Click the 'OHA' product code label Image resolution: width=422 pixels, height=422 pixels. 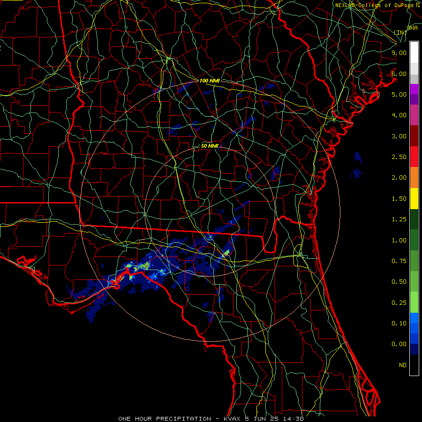(412, 28)
